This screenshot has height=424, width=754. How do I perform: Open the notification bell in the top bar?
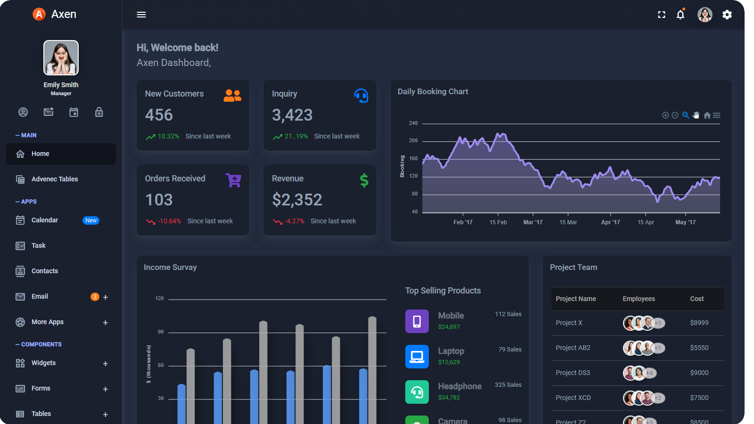(x=680, y=15)
